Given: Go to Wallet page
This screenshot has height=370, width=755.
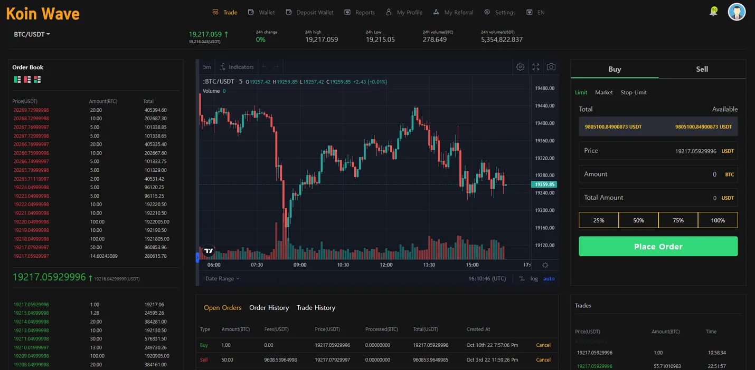Looking at the screenshot, I should point(261,12).
